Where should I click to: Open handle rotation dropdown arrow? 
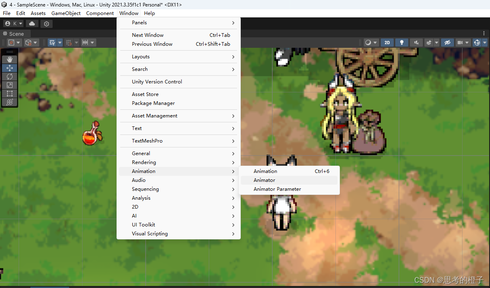coord(36,43)
